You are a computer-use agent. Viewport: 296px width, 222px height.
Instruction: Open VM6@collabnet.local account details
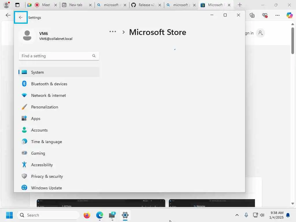click(x=56, y=39)
